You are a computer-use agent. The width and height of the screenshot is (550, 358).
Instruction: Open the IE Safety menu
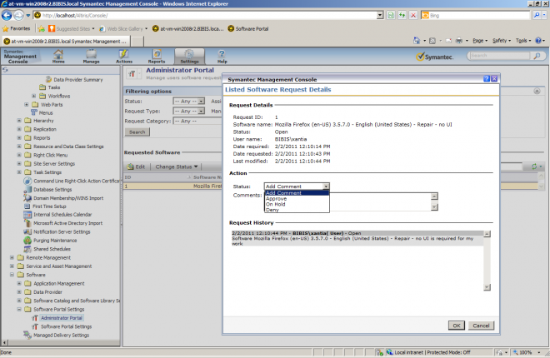coord(502,41)
